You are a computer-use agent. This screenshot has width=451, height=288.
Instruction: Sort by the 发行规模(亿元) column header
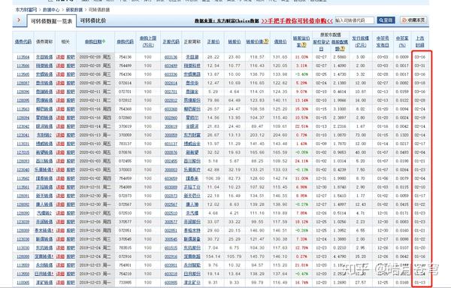360,41
